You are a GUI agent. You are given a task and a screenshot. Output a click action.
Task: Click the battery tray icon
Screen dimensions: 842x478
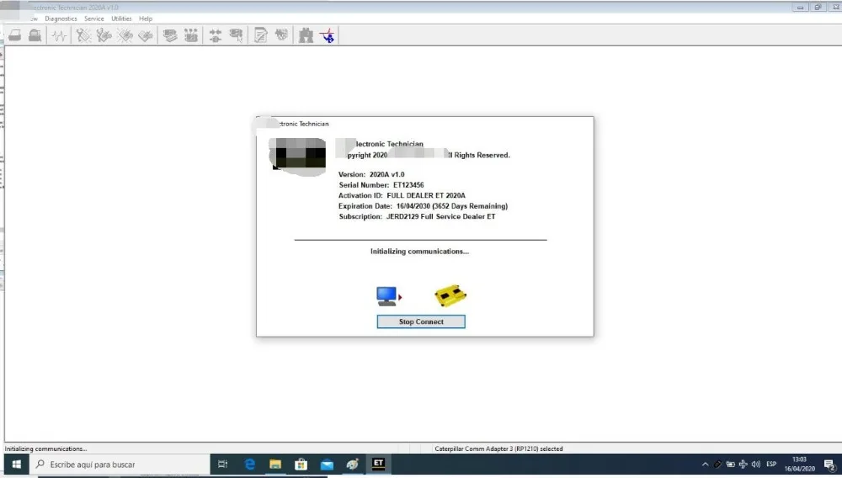coord(730,465)
